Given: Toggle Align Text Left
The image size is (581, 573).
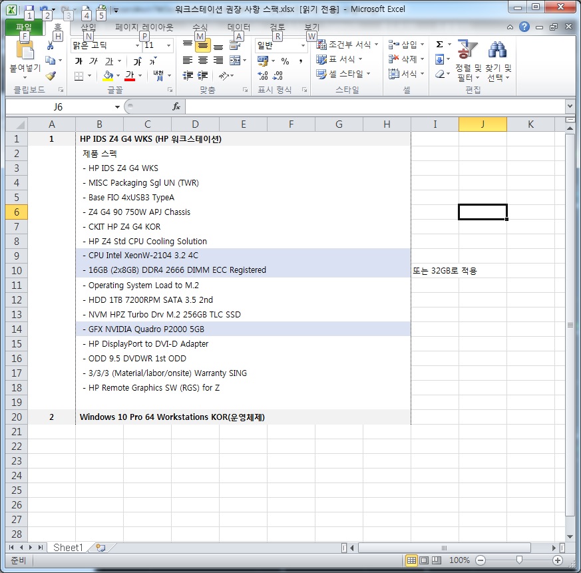Looking at the screenshot, I should pos(188,61).
